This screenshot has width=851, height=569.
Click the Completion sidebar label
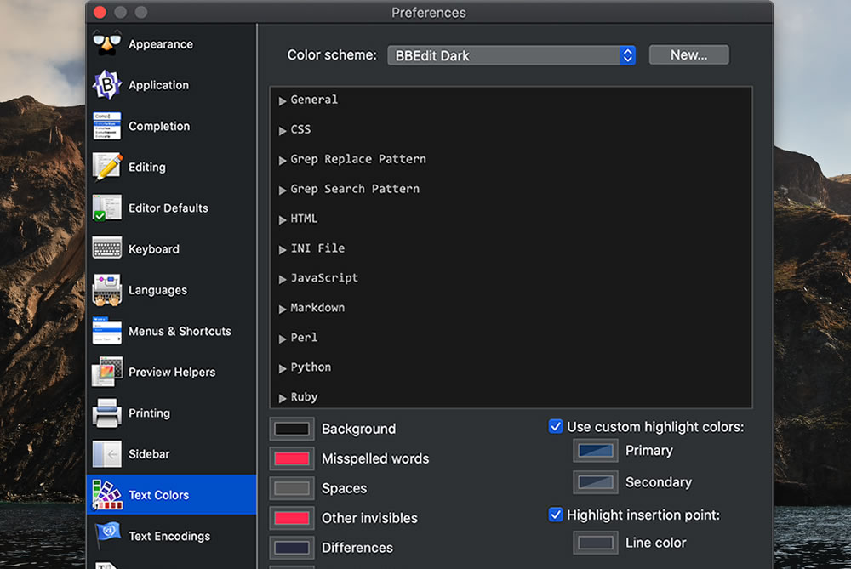pos(159,127)
